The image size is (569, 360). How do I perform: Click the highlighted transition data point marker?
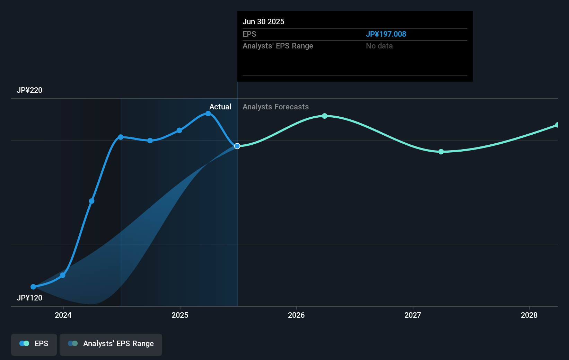coord(237,146)
